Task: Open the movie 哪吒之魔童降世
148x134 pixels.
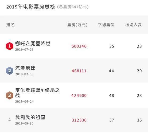Action: [x=33, y=44]
